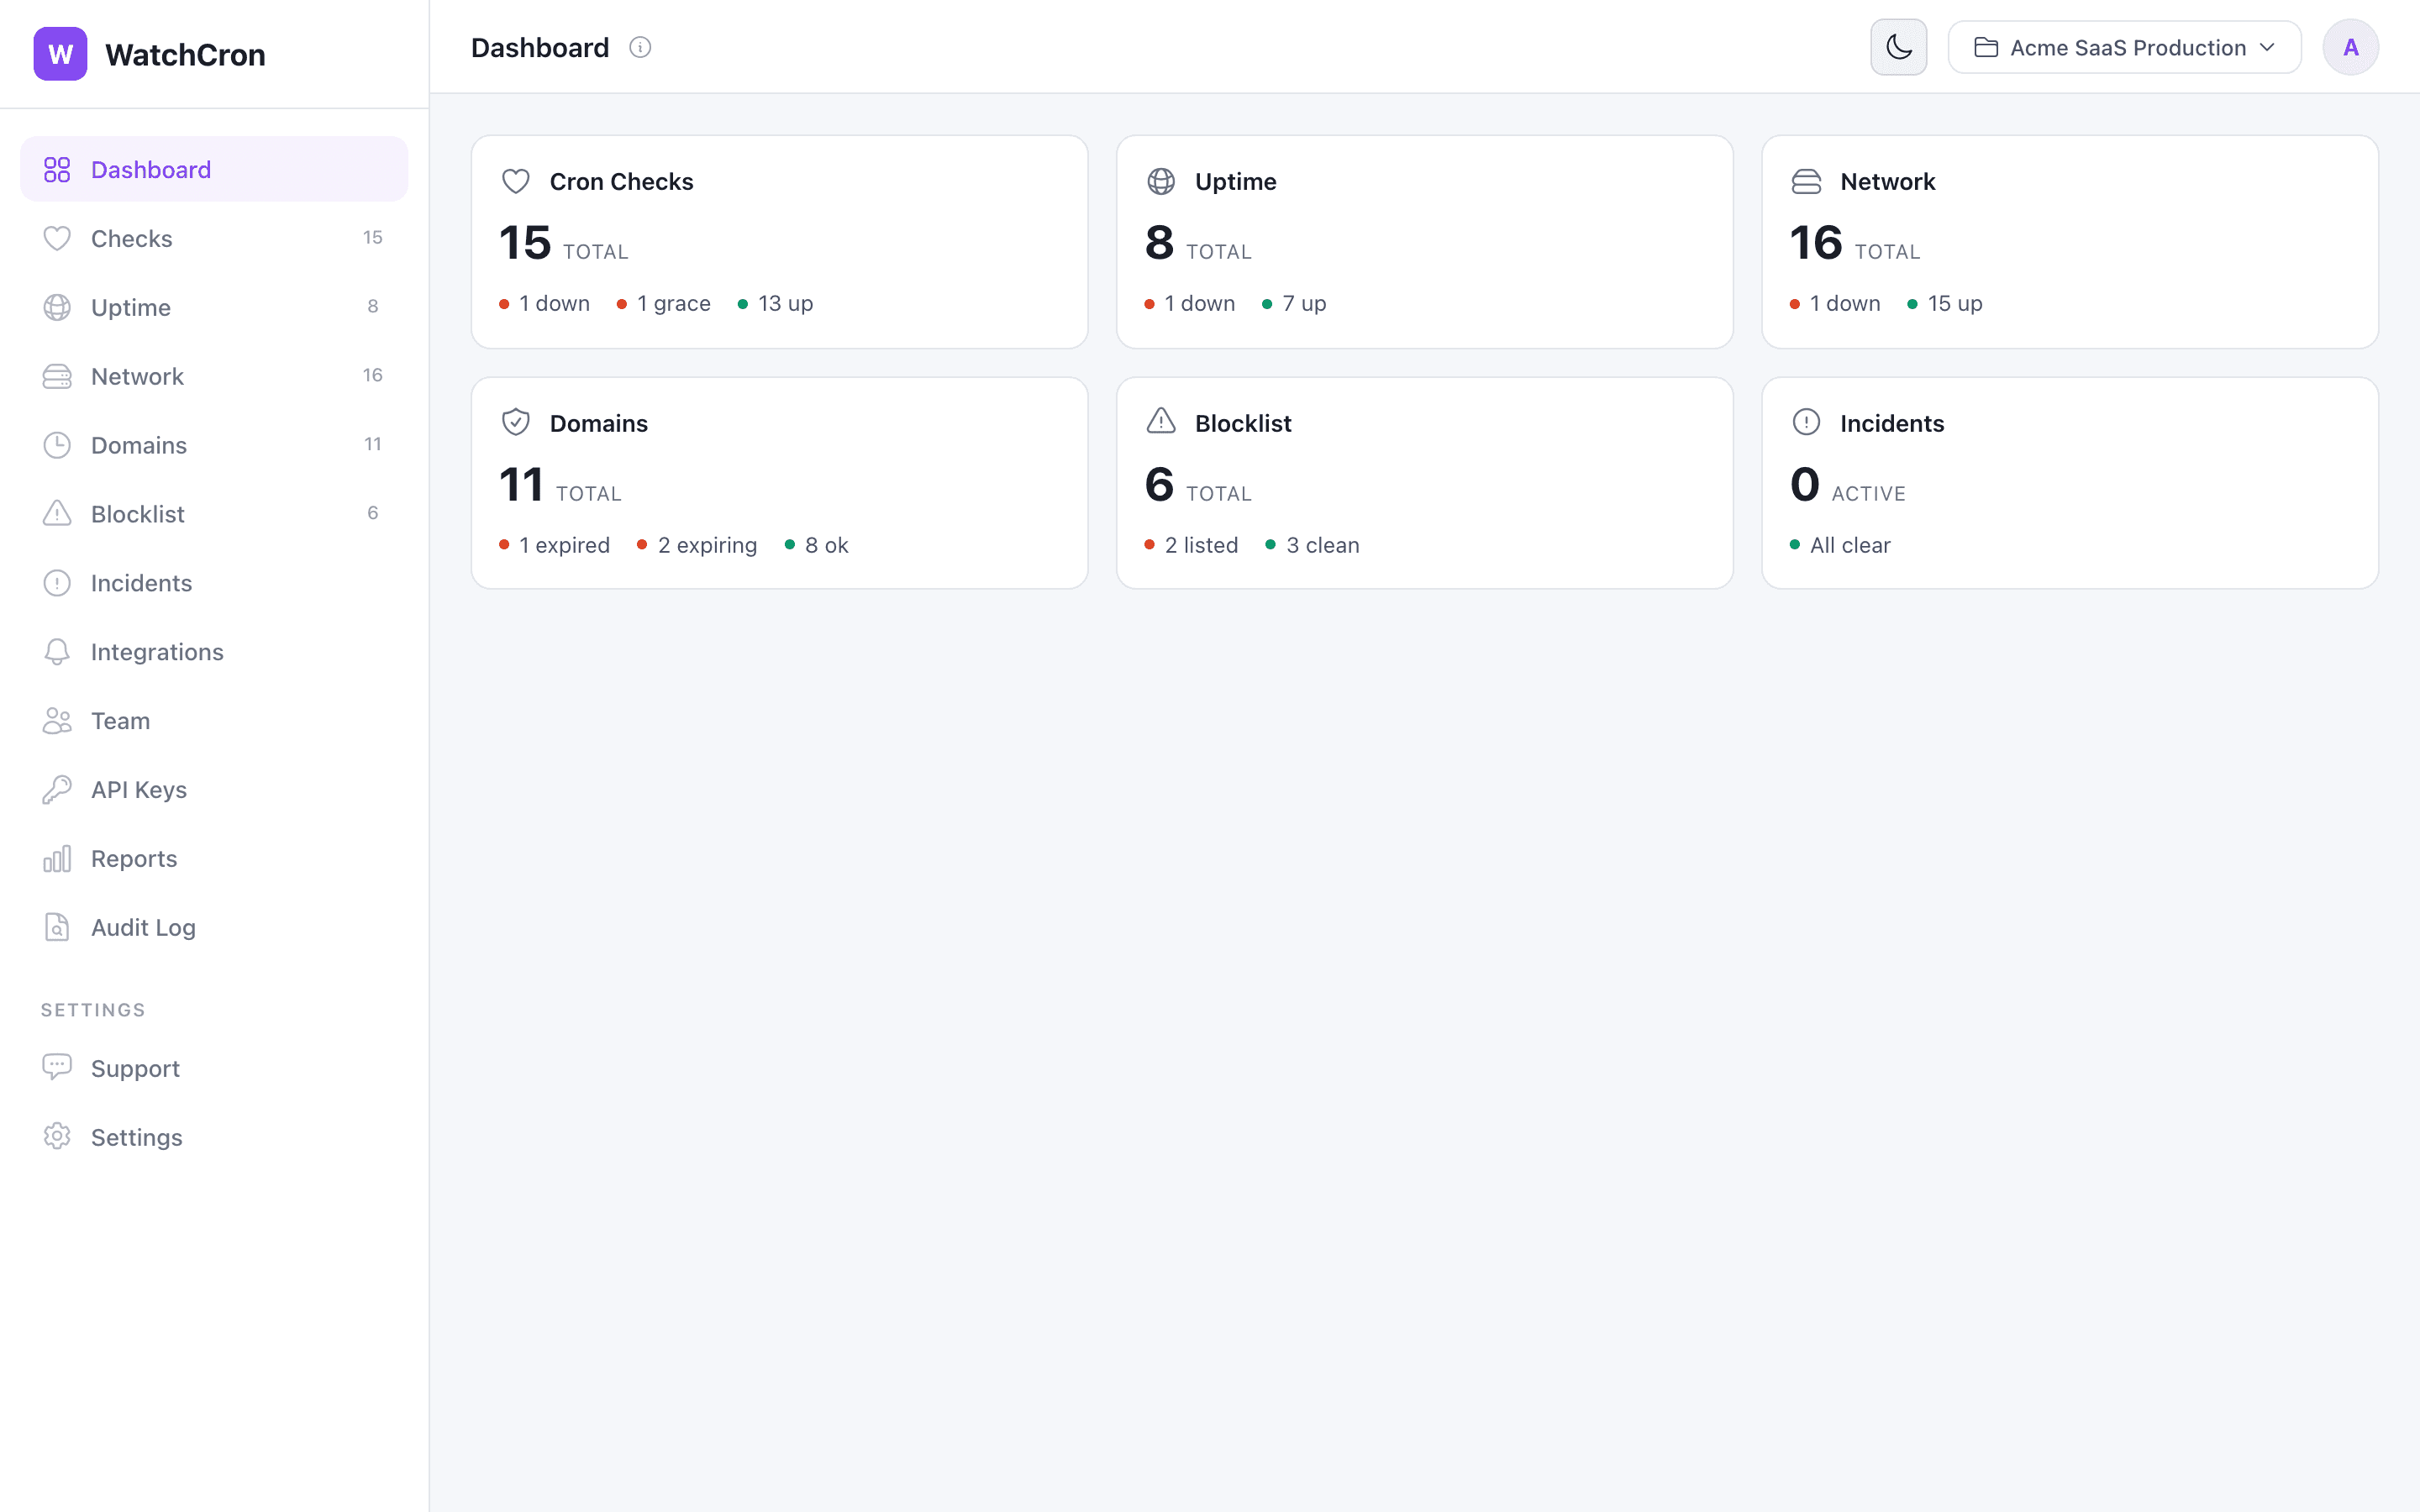Click the Incidents card title
Viewport: 2420px width, 1512px height.
(1892, 424)
